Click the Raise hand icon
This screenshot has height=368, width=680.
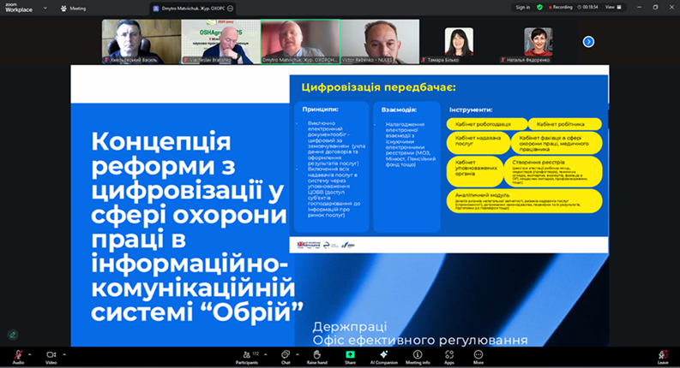point(317,354)
